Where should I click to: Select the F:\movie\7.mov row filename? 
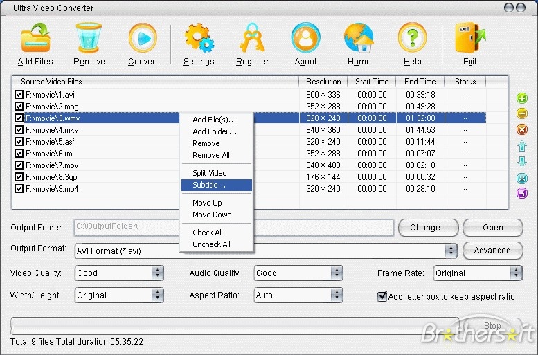[x=52, y=165]
